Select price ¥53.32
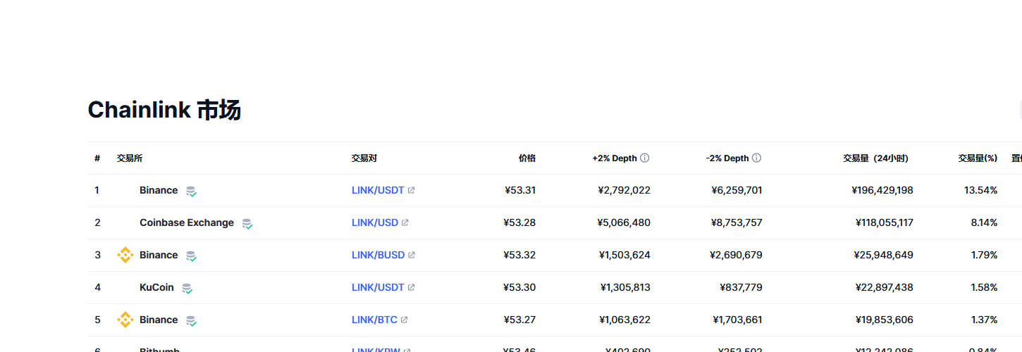This screenshot has height=352, width=1022. tap(519, 255)
